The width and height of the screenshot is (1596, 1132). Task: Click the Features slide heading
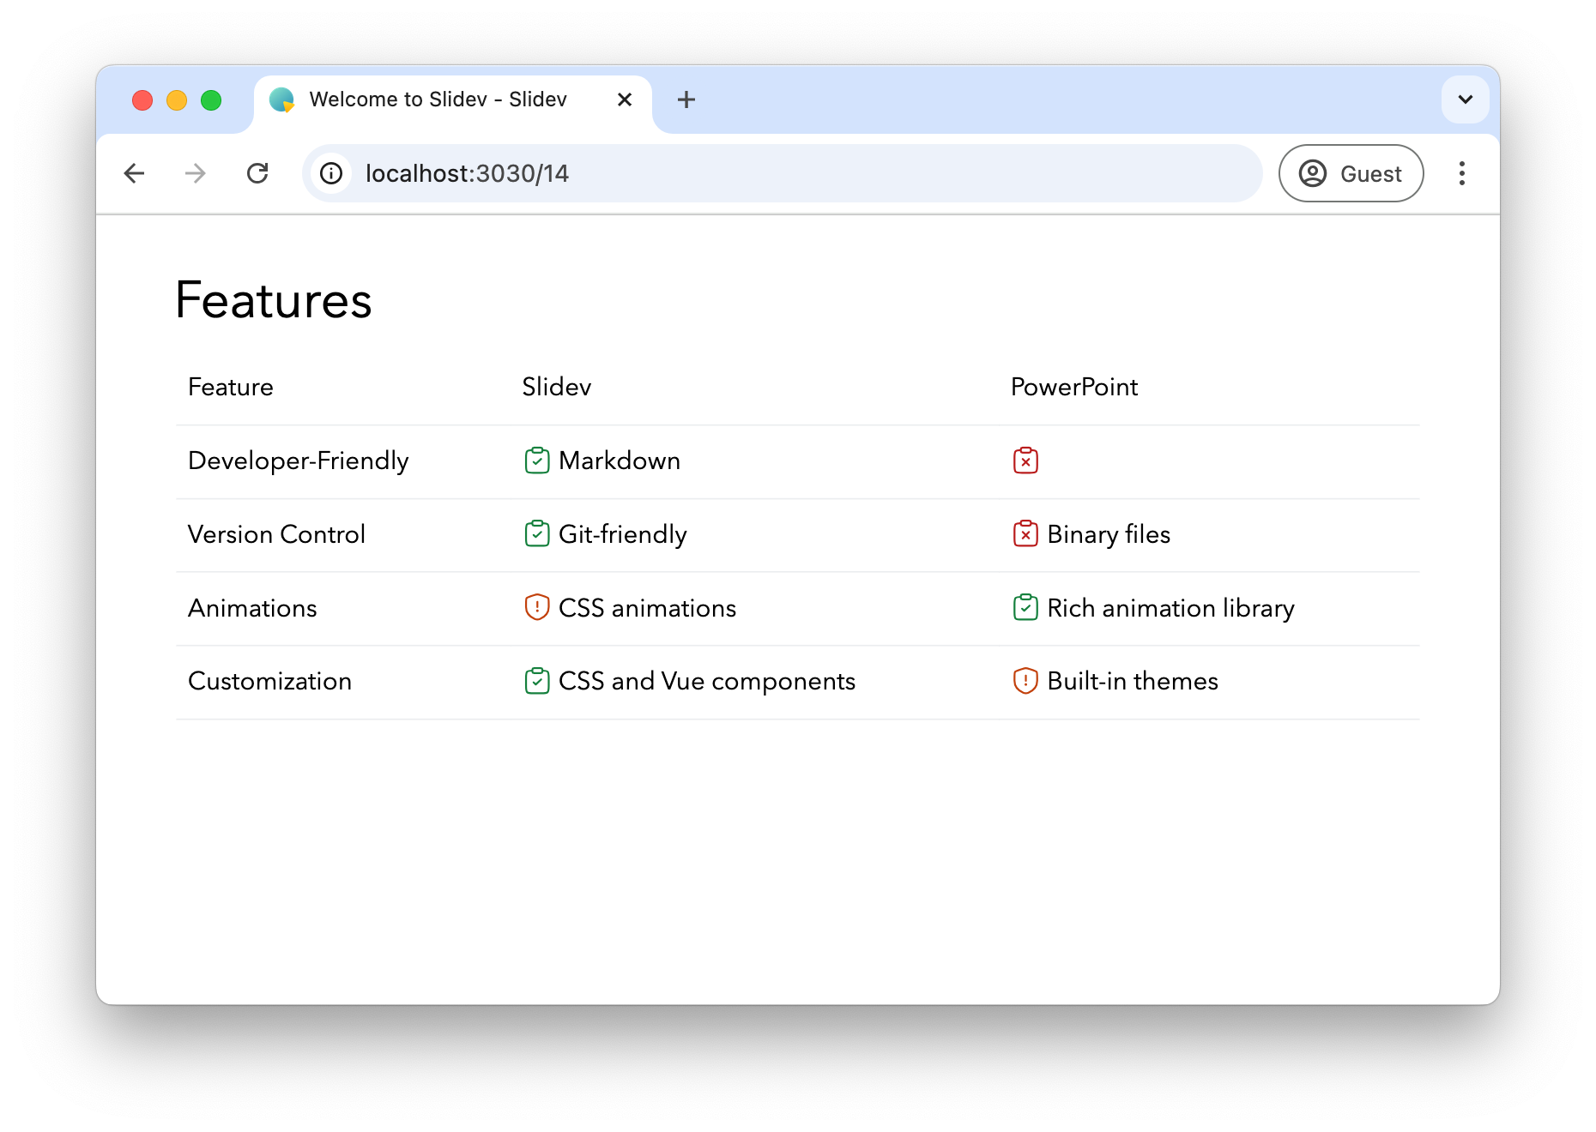click(274, 300)
